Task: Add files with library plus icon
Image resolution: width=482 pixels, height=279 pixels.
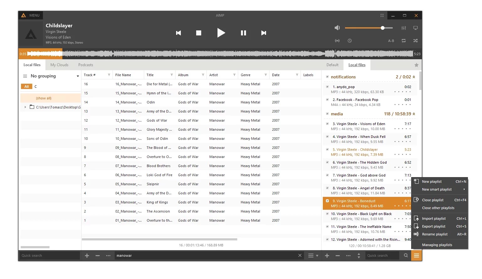Action: click(x=87, y=256)
